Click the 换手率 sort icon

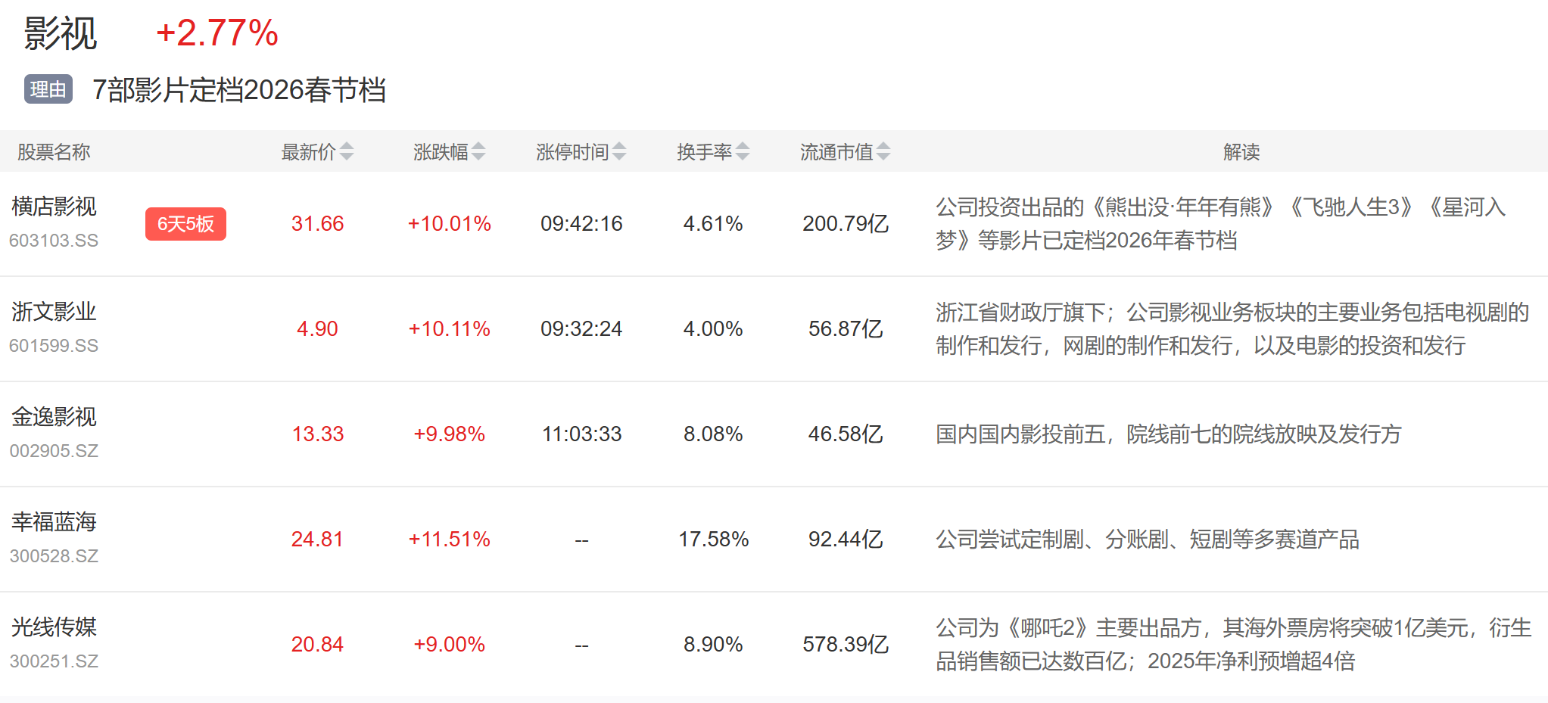coord(743,152)
